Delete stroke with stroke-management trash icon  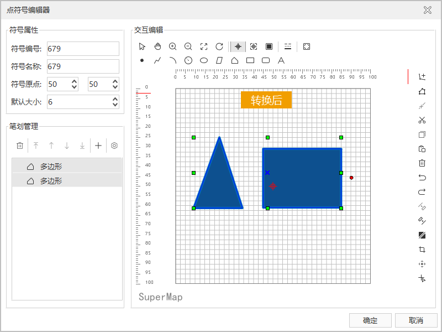point(20,146)
